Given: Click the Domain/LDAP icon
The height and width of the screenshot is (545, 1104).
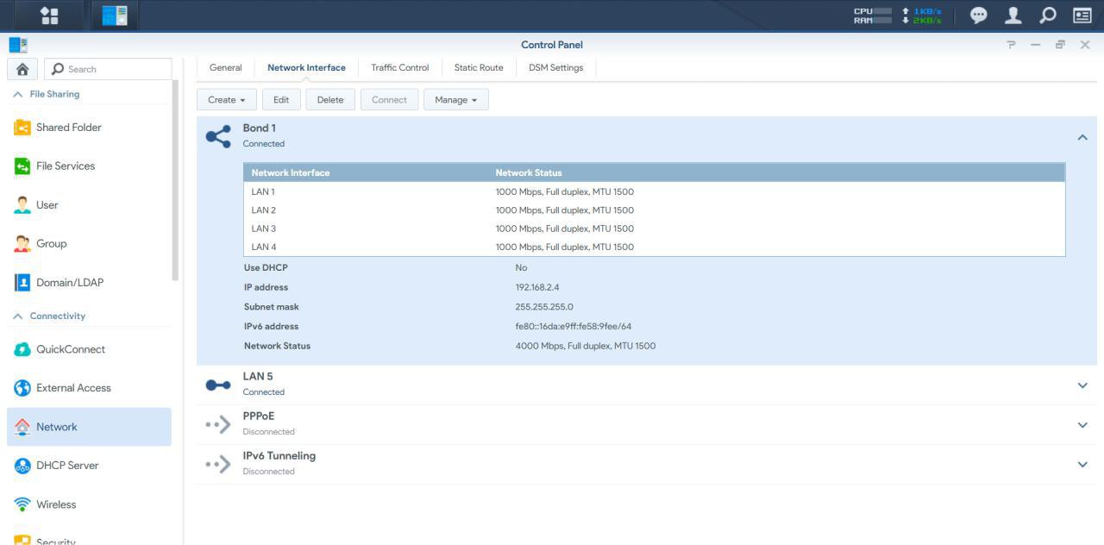Looking at the screenshot, I should 22,283.
